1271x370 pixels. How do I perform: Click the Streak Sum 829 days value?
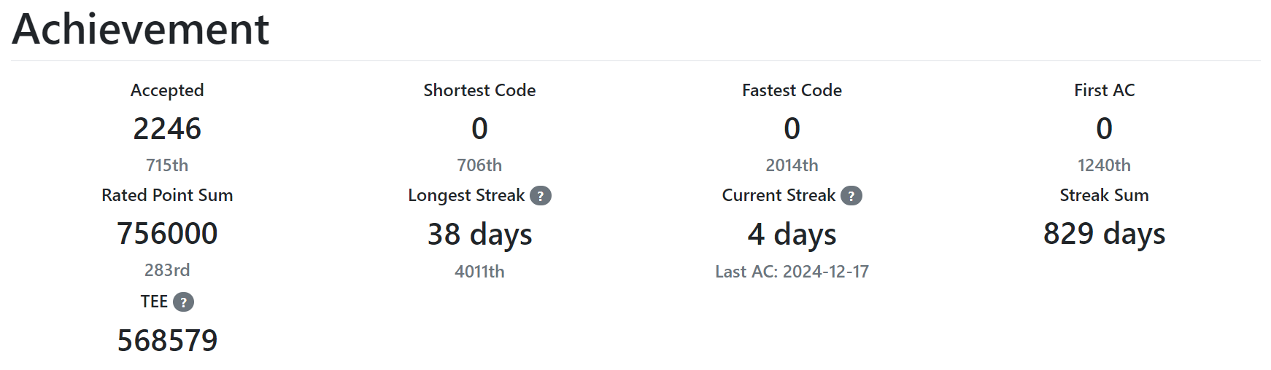1105,234
